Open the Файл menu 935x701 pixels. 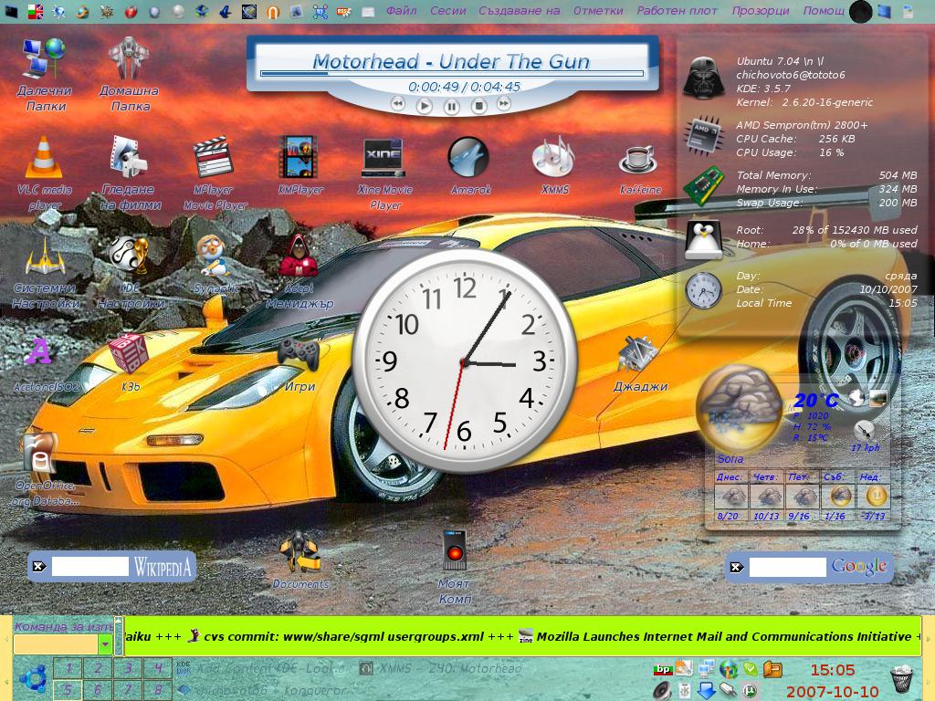pyautogui.click(x=402, y=11)
